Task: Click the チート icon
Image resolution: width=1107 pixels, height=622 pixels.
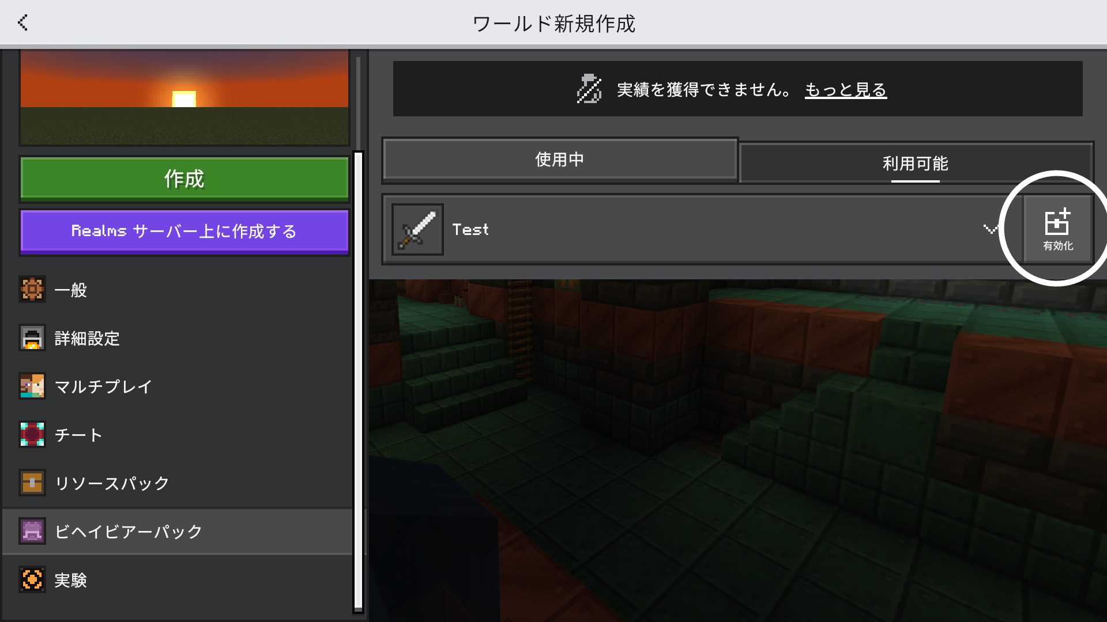Action: pyautogui.click(x=32, y=435)
